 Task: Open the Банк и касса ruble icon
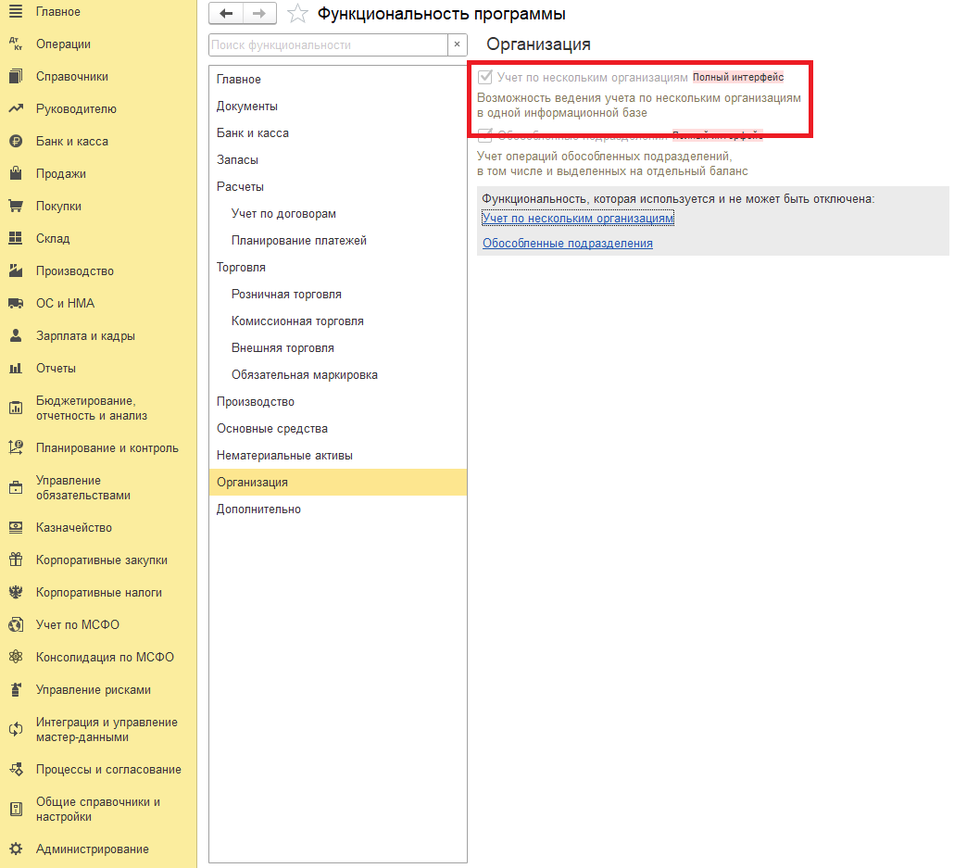[x=15, y=142]
